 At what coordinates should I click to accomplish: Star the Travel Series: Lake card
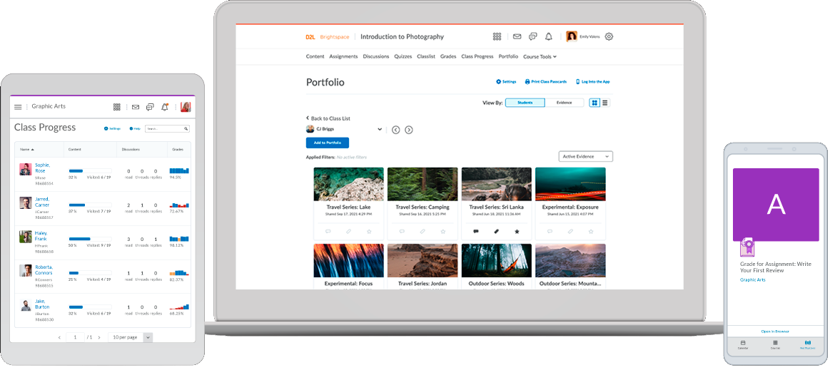(368, 231)
